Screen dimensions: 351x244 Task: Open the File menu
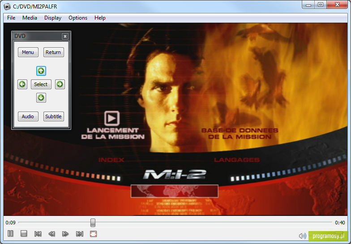tap(11, 18)
